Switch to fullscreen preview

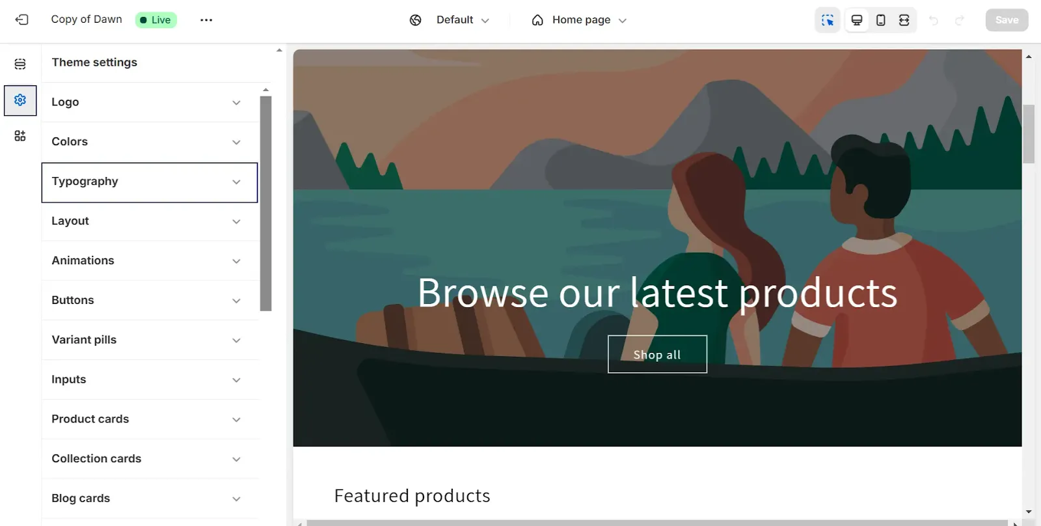(904, 20)
